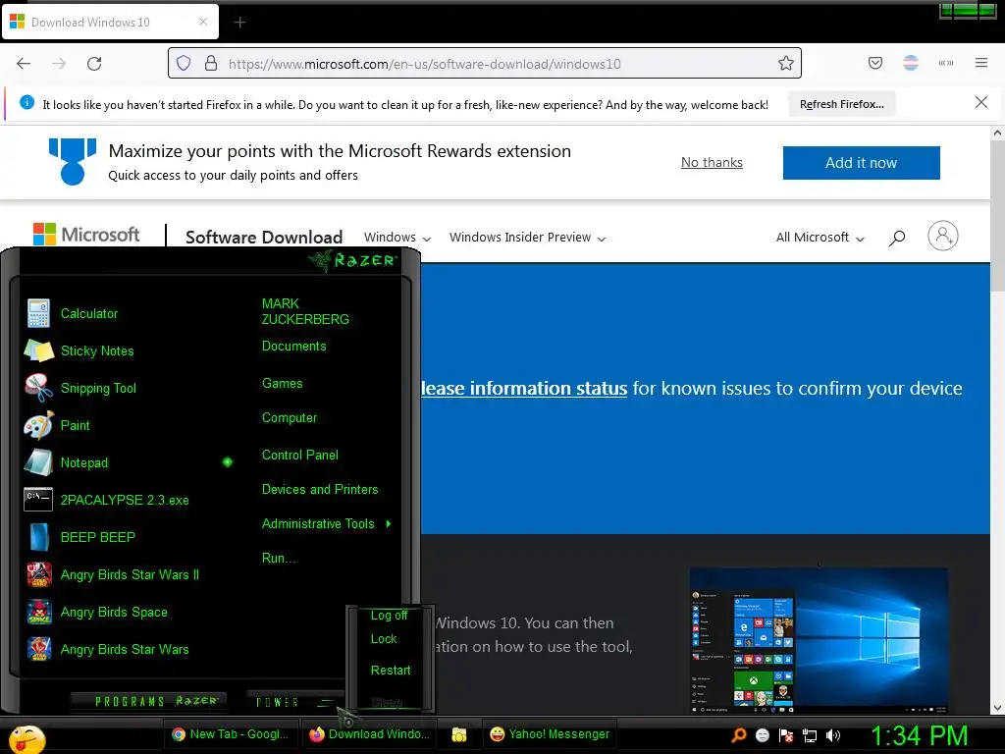Click the URL address bar field
Screen dimensions: 1005x754
coord(485,63)
